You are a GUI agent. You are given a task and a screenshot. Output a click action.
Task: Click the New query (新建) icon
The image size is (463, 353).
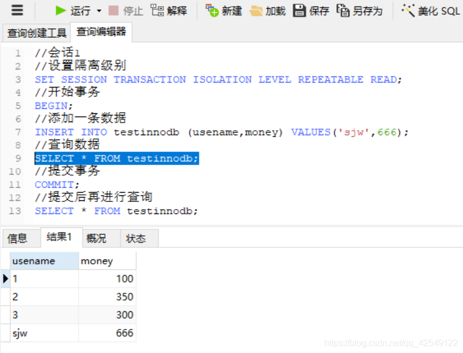[x=212, y=10]
